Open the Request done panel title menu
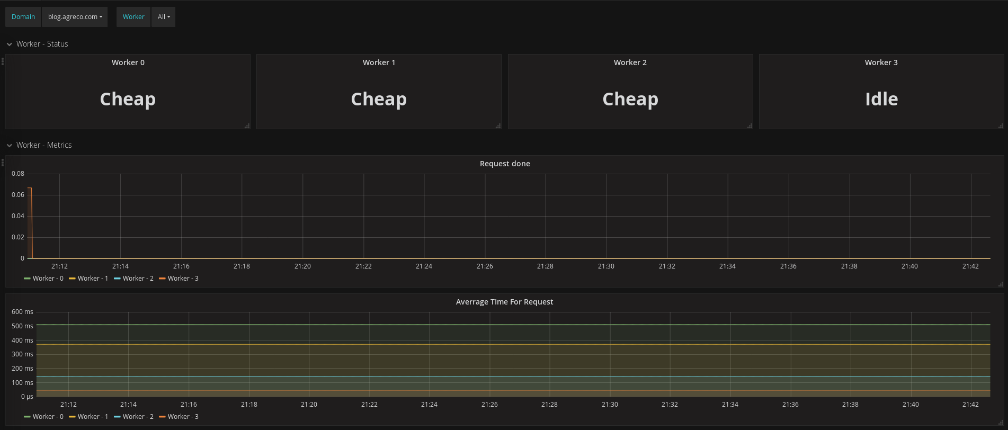This screenshot has width=1008, height=430. (x=505, y=164)
